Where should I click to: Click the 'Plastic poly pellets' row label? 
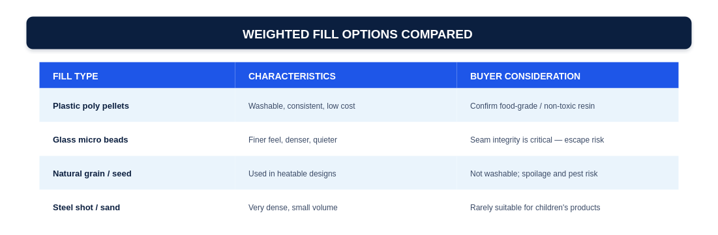click(91, 106)
